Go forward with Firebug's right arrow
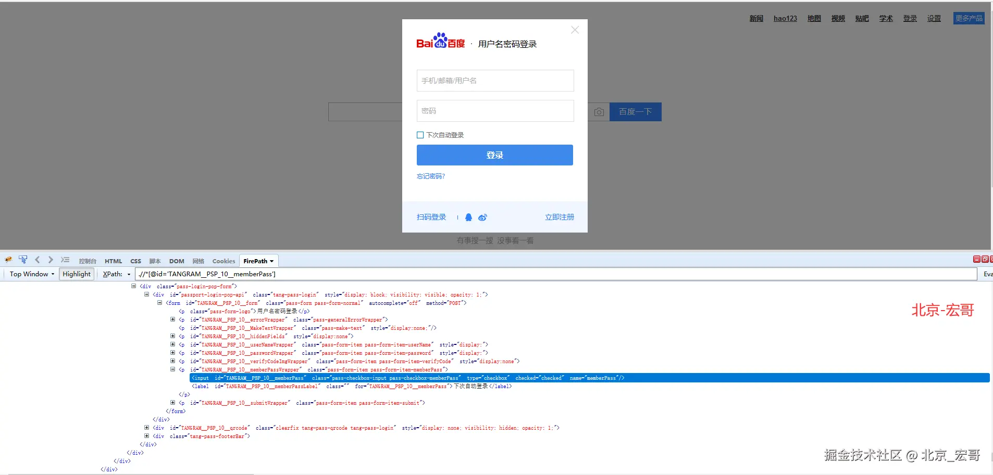Screen dimensions: 993x475 point(51,260)
